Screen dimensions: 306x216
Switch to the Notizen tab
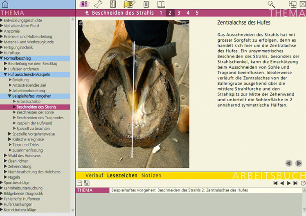click(x=151, y=176)
